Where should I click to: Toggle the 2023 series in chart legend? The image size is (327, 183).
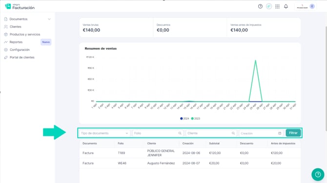point(195,119)
